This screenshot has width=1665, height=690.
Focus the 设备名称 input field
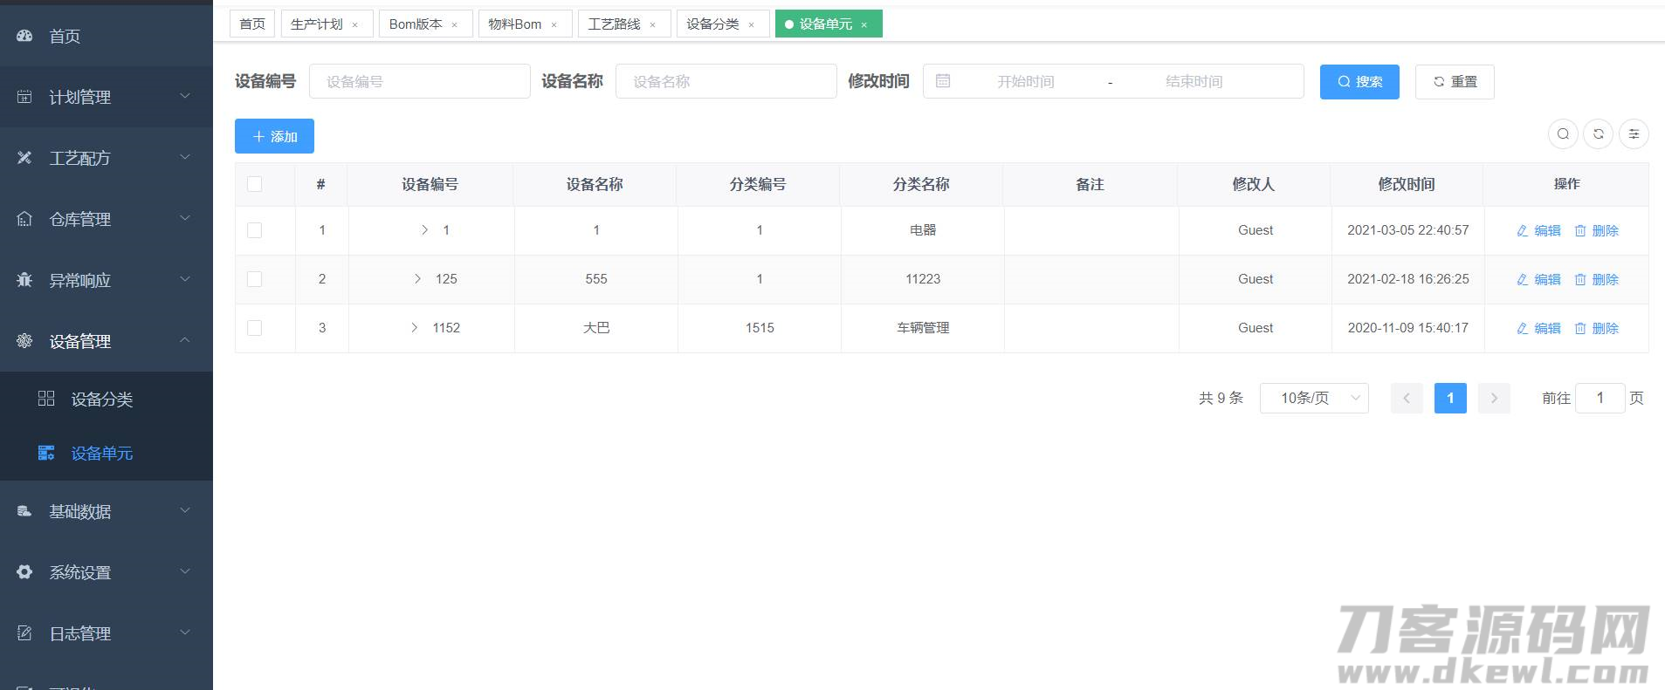pyautogui.click(x=726, y=81)
